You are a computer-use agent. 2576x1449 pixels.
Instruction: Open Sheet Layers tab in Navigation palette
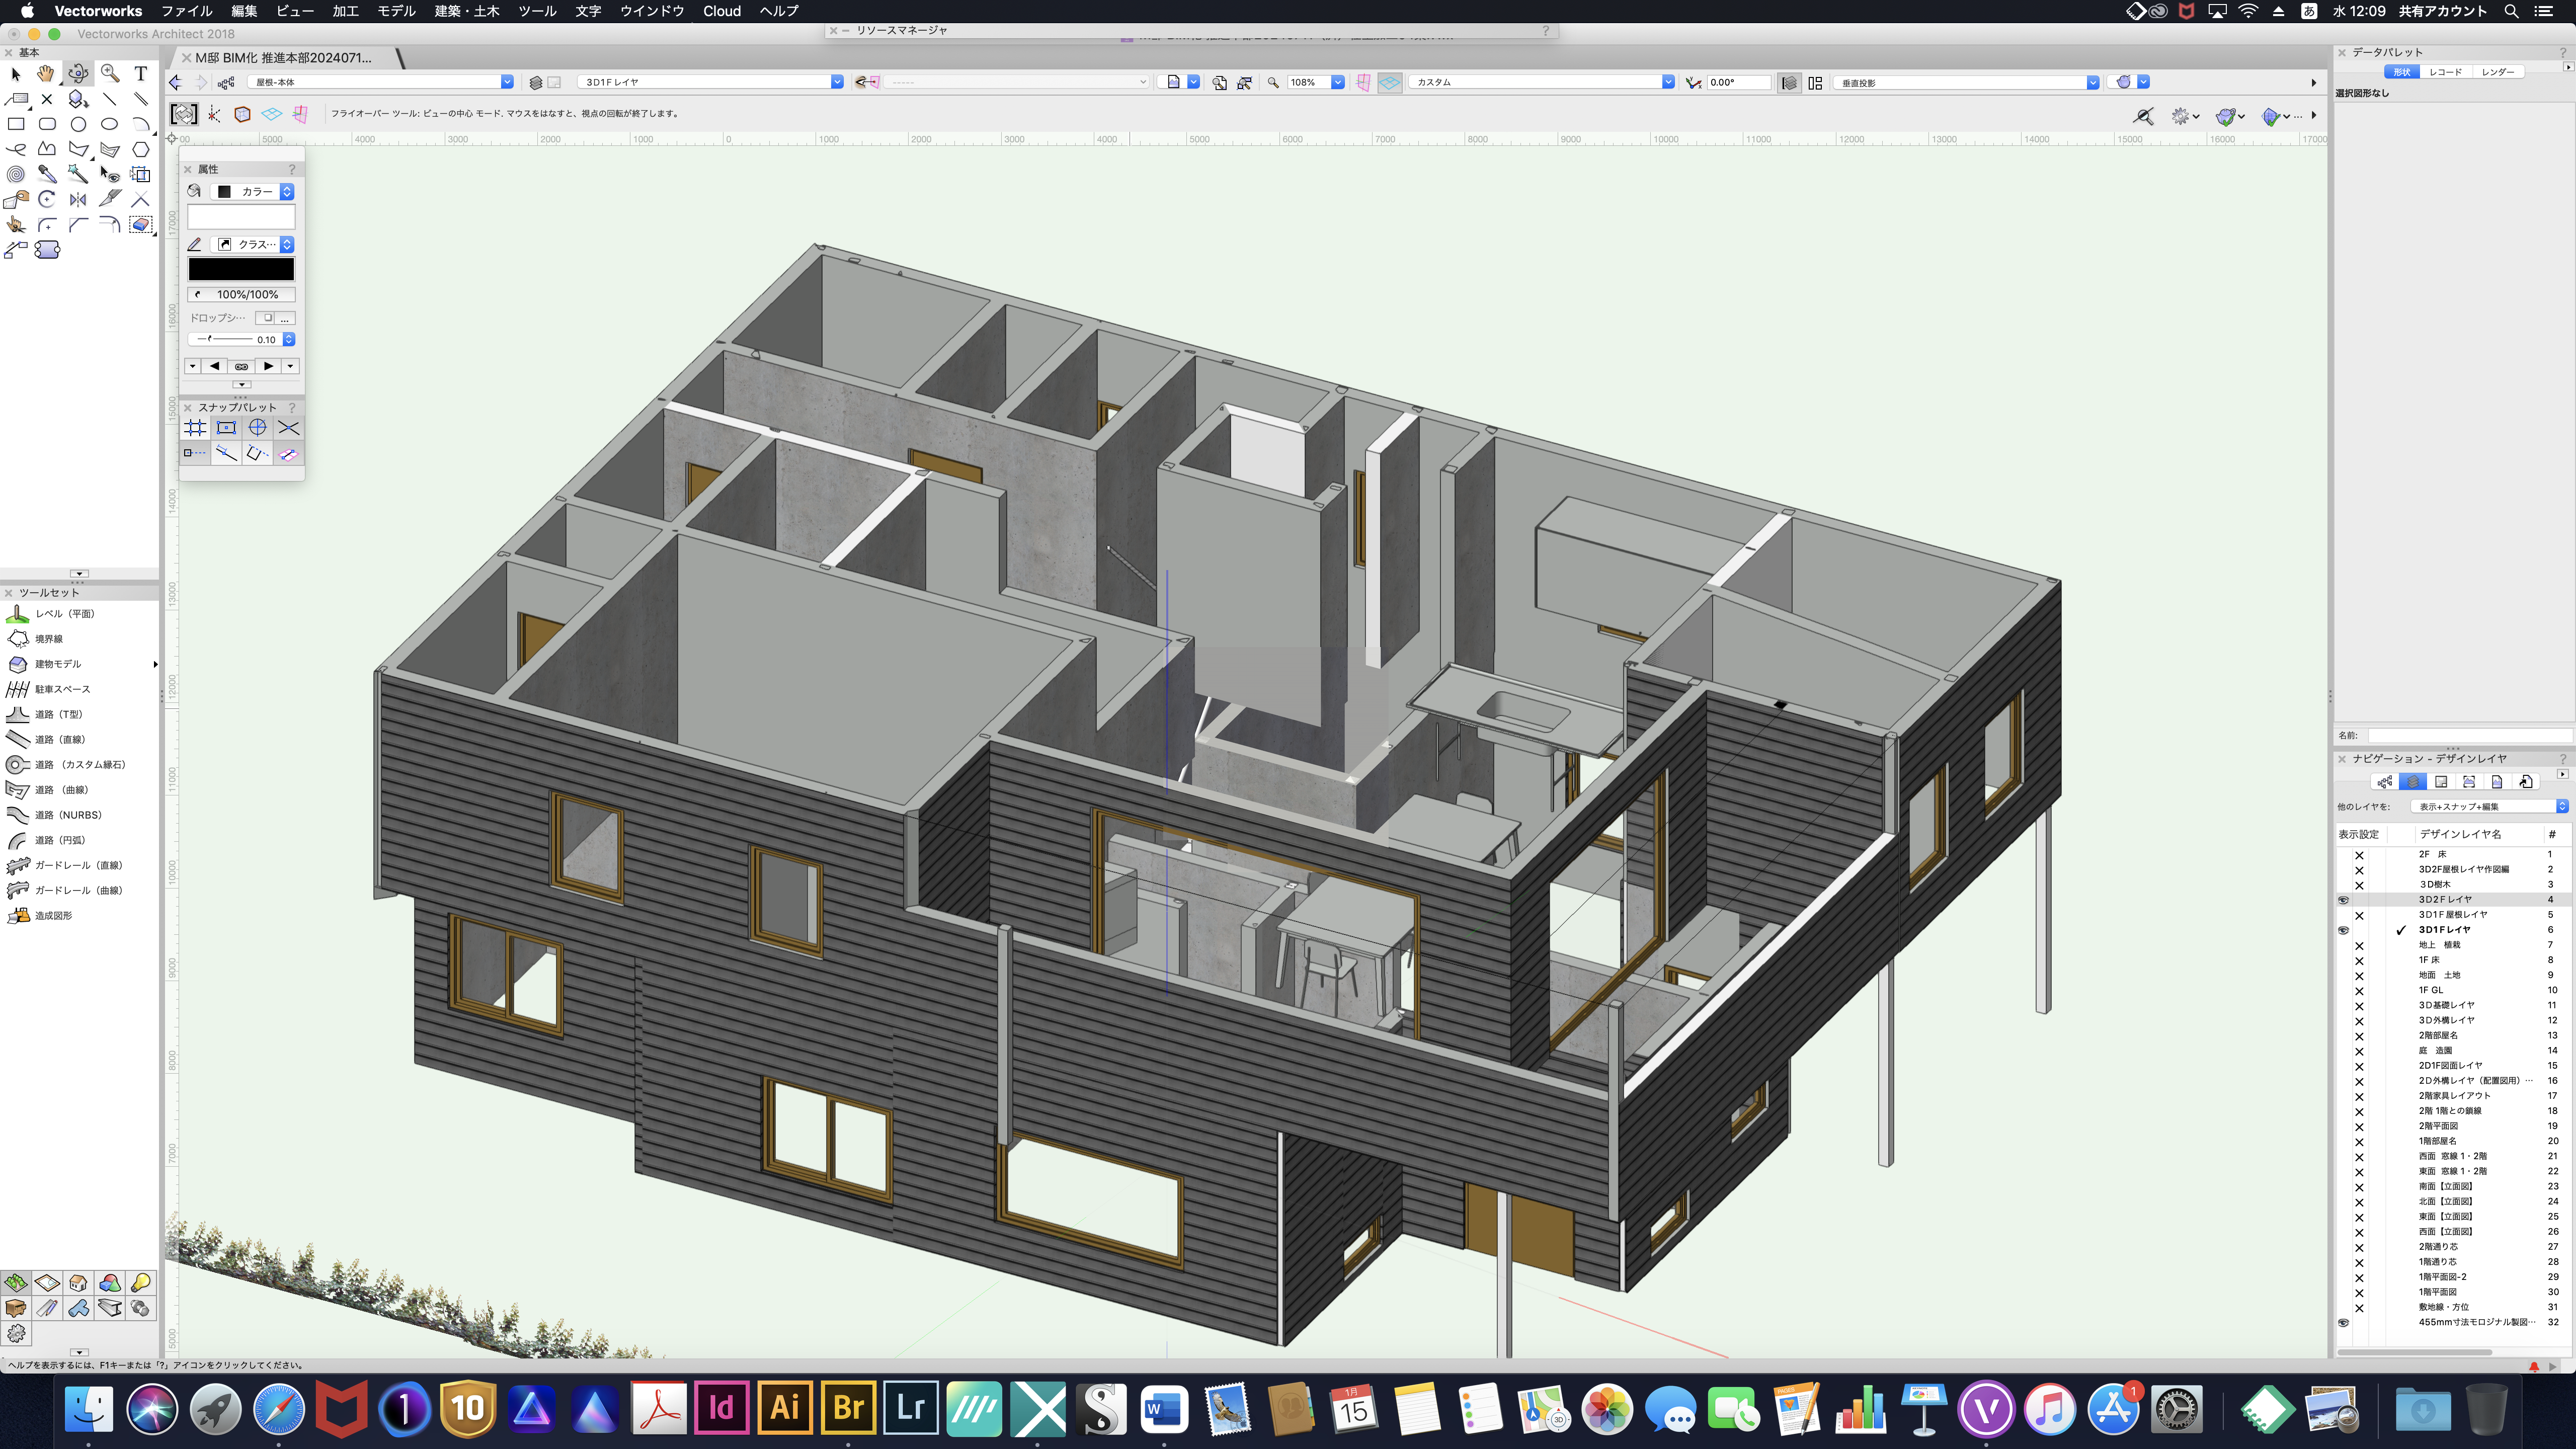[2441, 782]
